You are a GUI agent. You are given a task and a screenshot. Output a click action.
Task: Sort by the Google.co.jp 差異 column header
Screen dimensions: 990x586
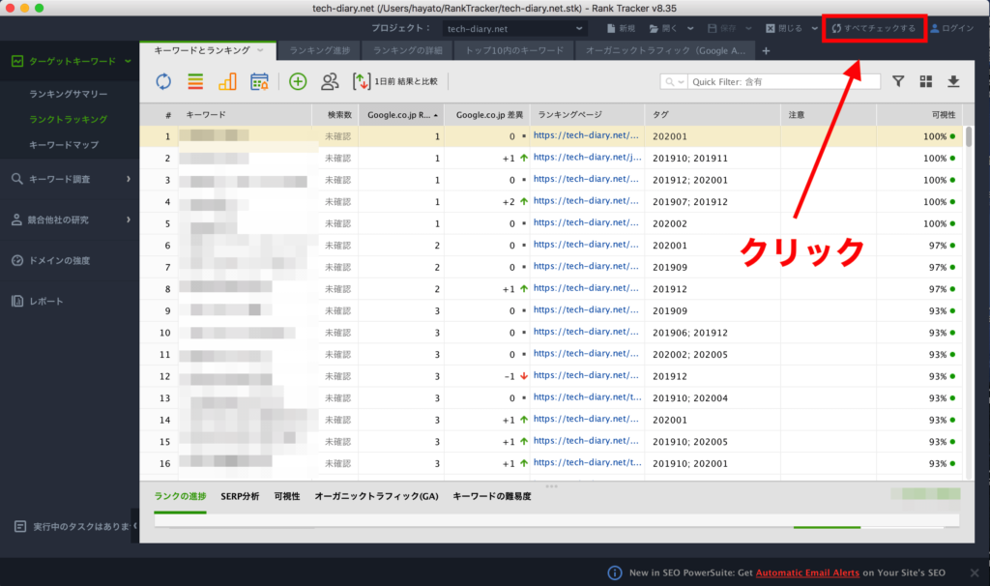coord(487,115)
